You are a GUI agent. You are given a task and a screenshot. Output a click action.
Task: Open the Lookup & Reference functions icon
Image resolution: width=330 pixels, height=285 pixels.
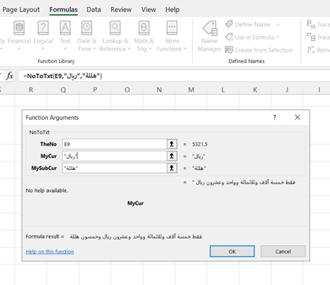click(x=115, y=28)
